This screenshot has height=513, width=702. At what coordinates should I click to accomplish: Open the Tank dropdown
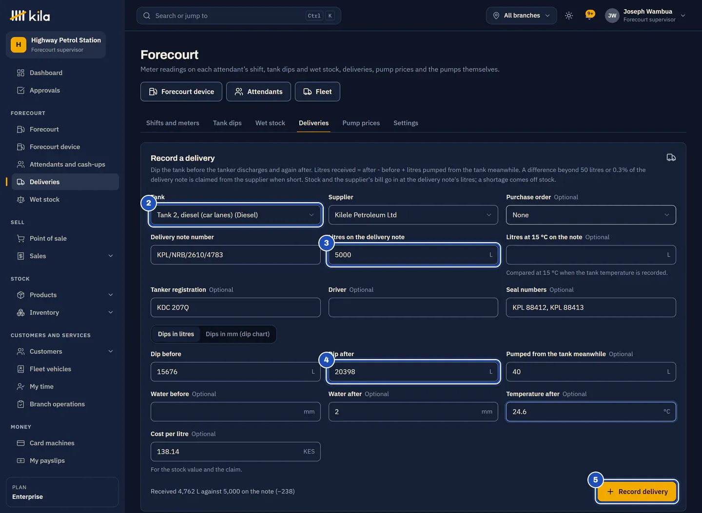click(235, 215)
